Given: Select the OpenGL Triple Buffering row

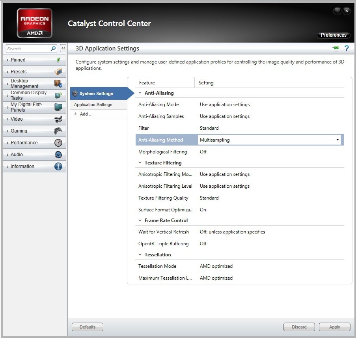Looking at the screenshot, I should 240,243.
